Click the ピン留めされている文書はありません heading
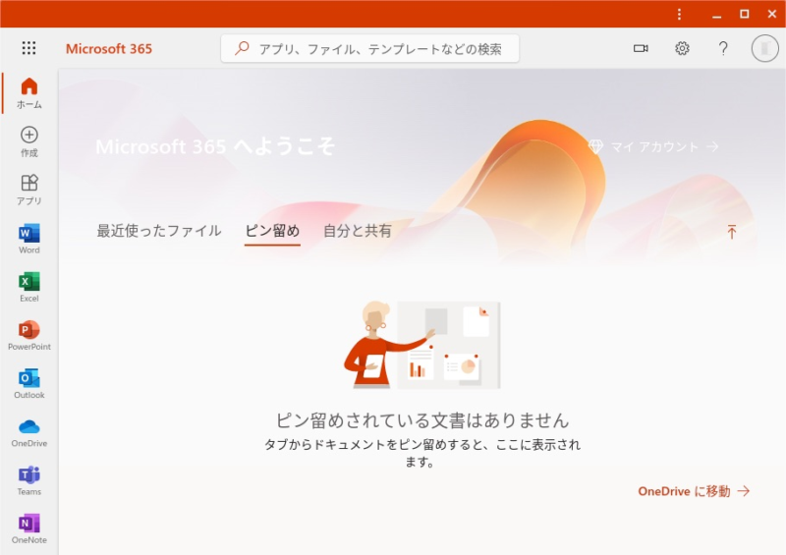 tap(422, 420)
